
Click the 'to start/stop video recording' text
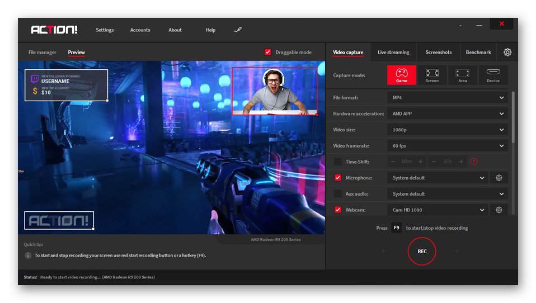pos(437,228)
